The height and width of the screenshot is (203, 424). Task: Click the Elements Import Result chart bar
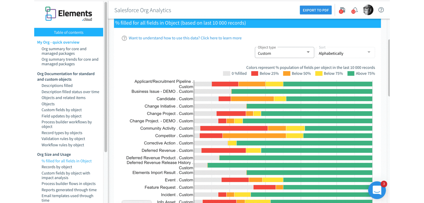(x=283, y=173)
